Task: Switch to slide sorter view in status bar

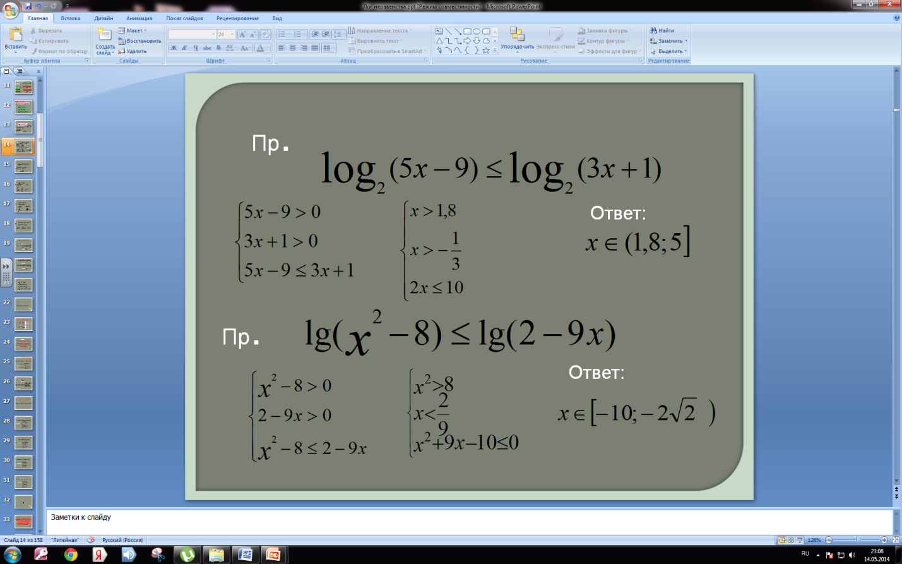Action: (x=791, y=540)
